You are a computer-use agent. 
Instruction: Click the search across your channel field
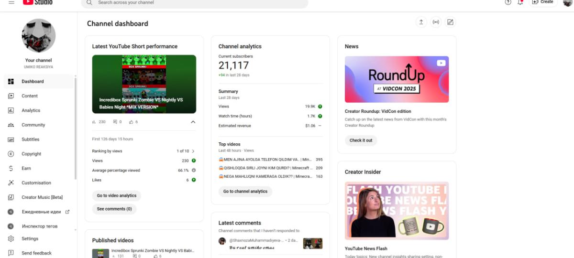click(195, 2)
